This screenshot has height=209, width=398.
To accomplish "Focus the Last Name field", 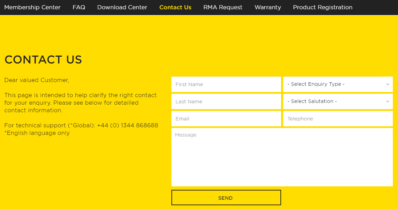I will [226, 102].
